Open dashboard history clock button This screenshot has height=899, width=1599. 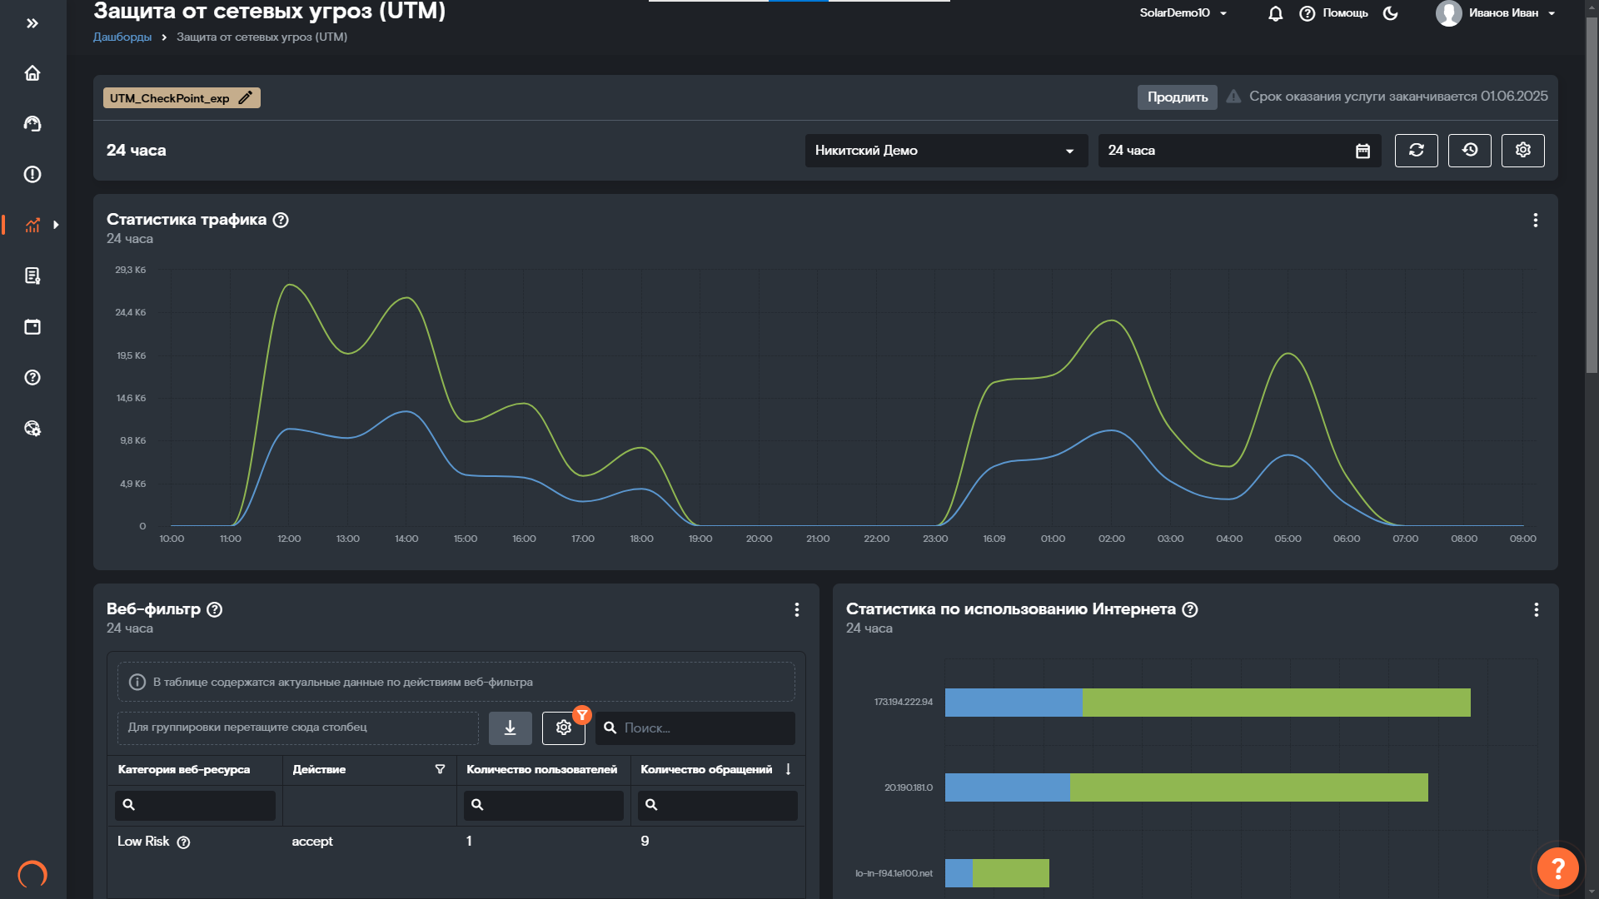coord(1469,150)
